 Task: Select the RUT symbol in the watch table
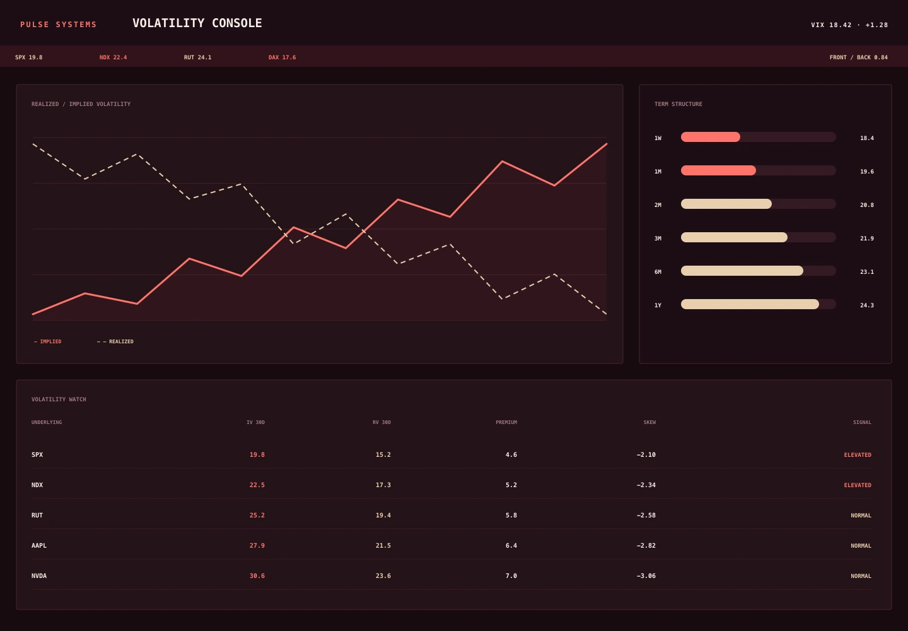[37, 516]
